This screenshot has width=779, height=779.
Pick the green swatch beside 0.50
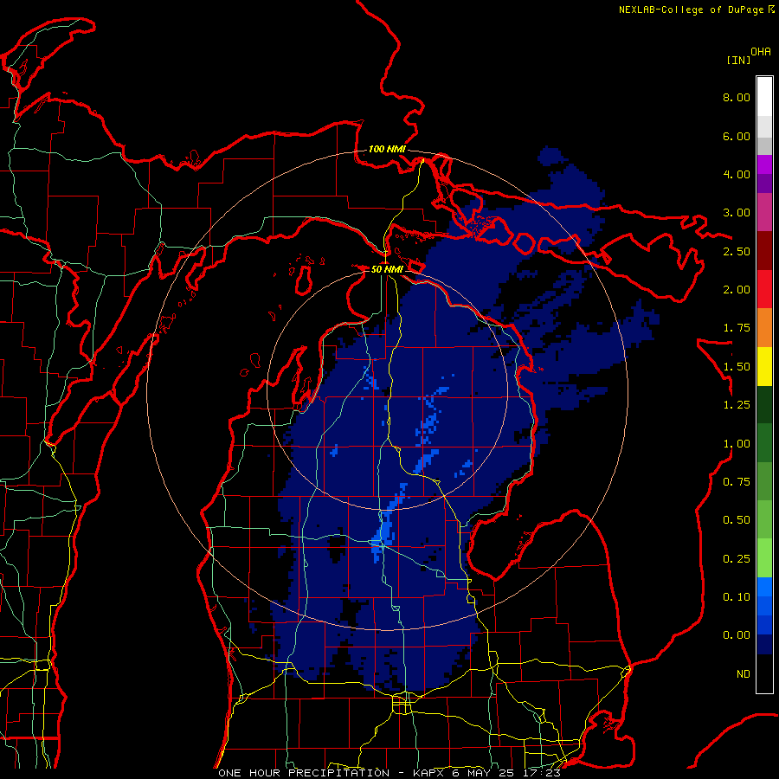coord(764,519)
